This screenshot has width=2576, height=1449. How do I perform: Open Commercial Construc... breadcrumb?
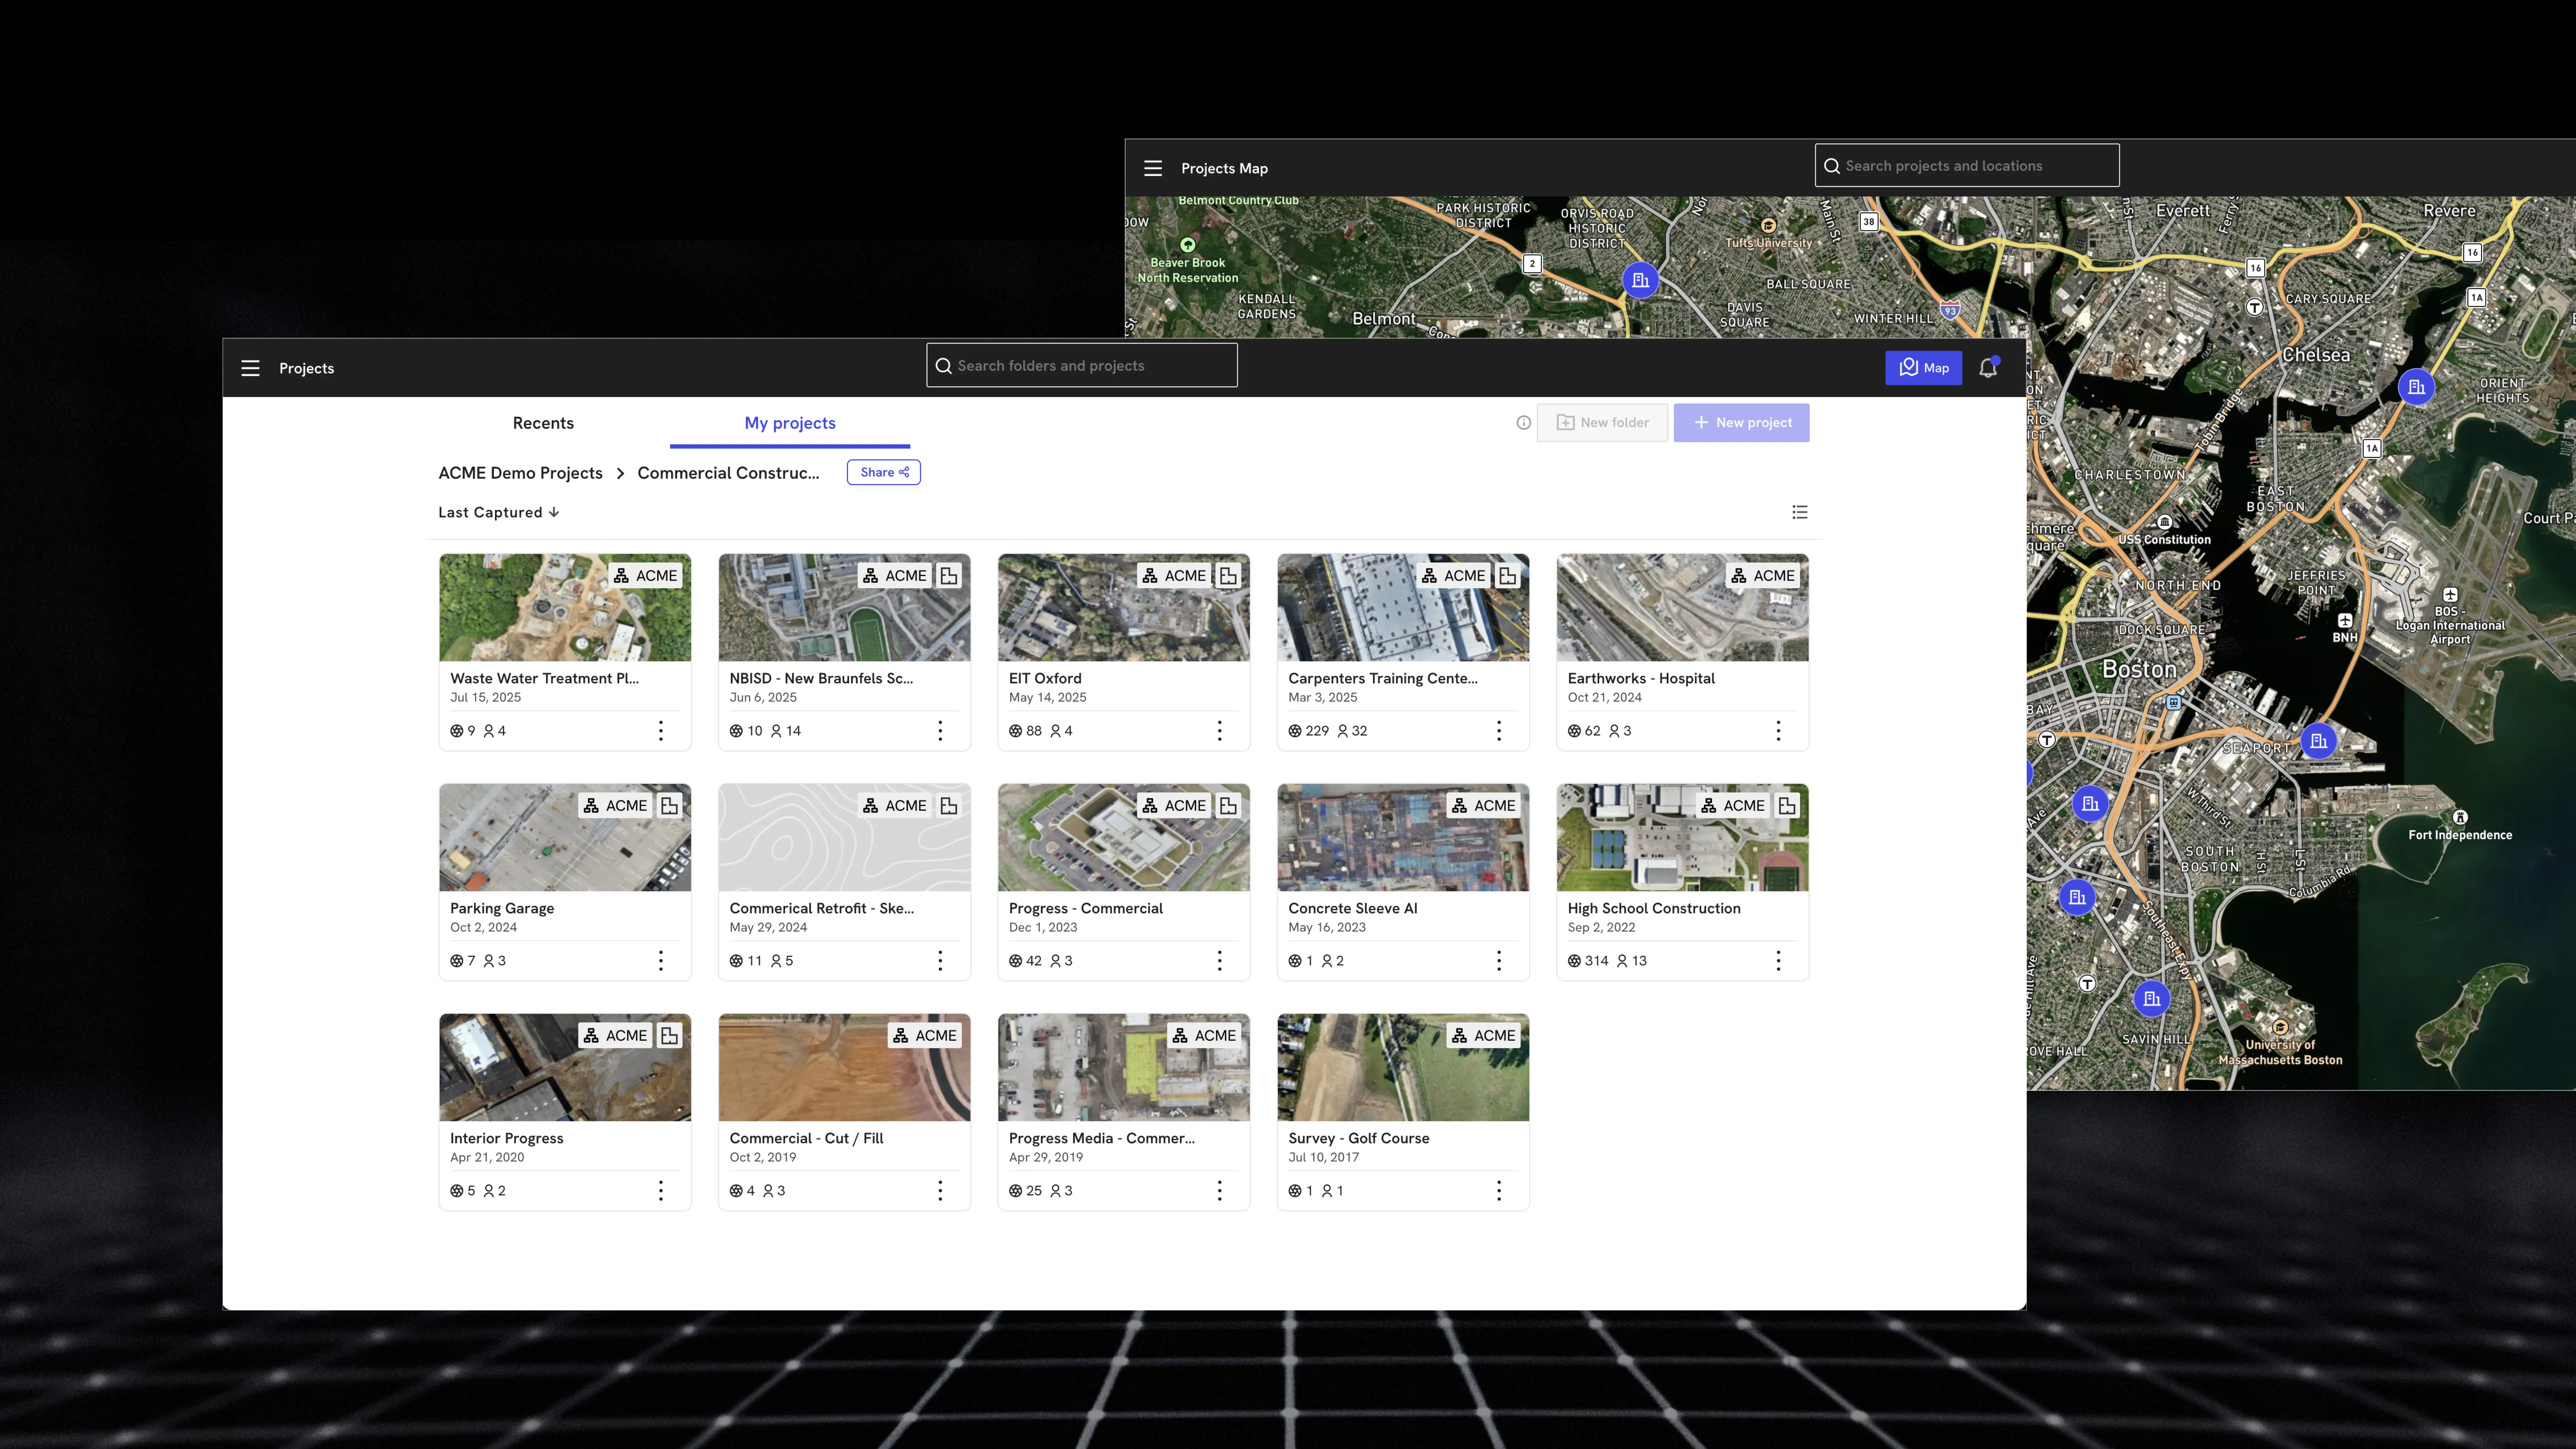(x=728, y=473)
